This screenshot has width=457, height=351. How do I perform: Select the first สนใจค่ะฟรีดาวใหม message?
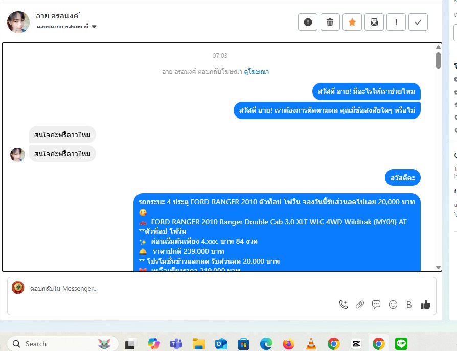click(62, 134)
